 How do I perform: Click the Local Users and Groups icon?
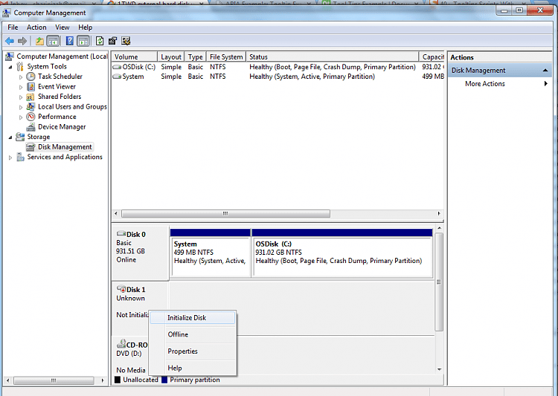point(31,107)
